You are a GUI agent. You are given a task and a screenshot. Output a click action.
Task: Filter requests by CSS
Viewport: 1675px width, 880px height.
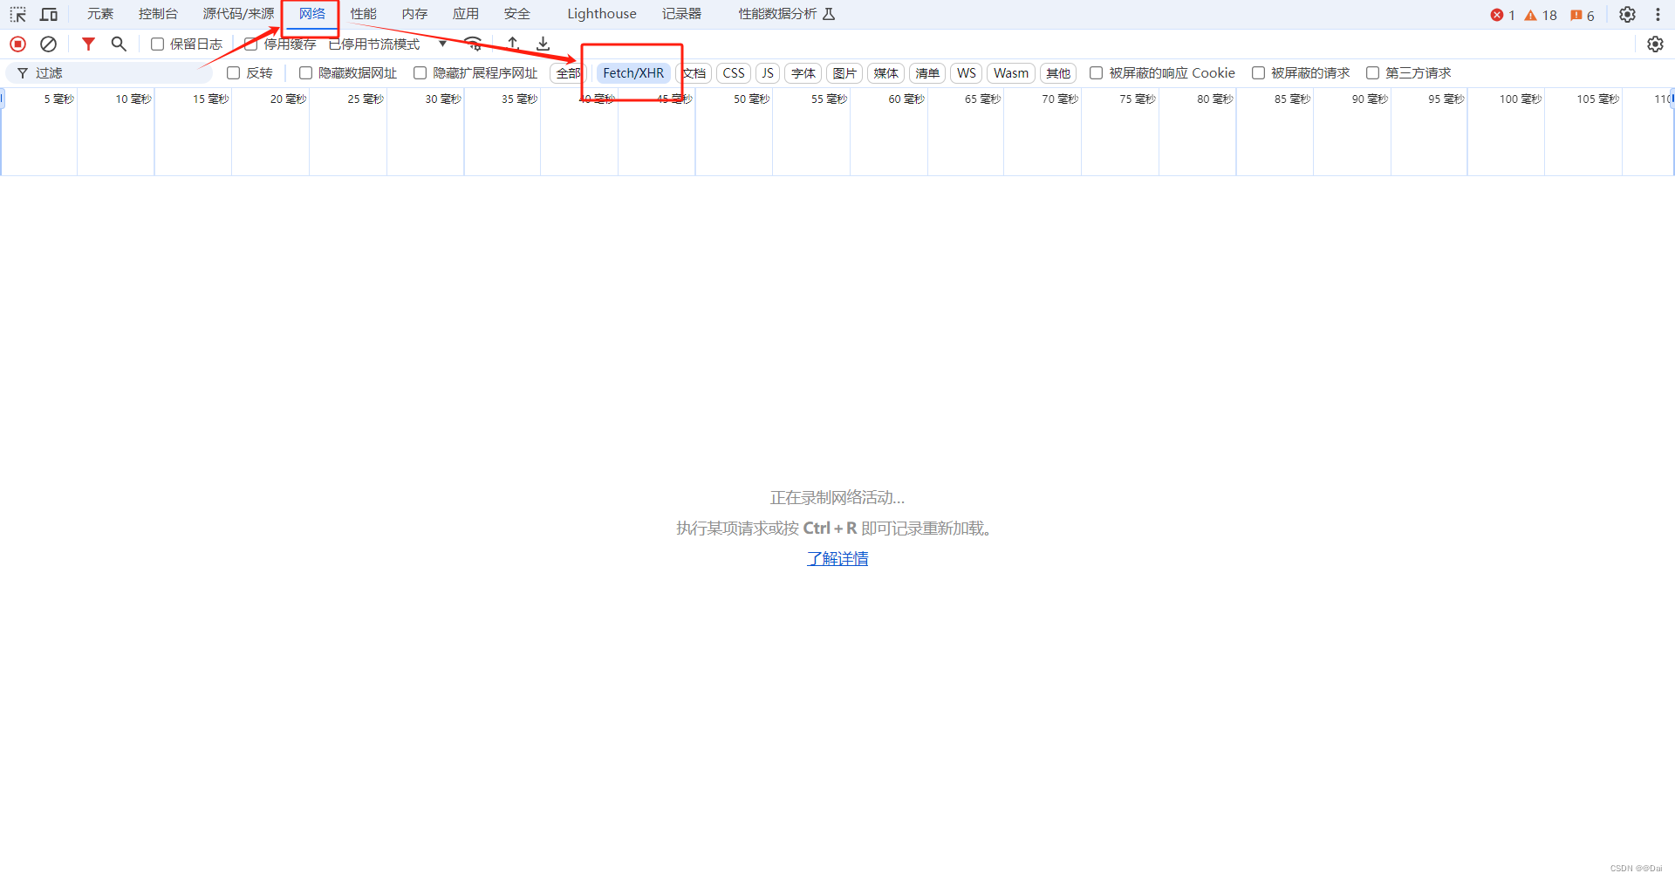pyautogui.click(x=734, y=73)
